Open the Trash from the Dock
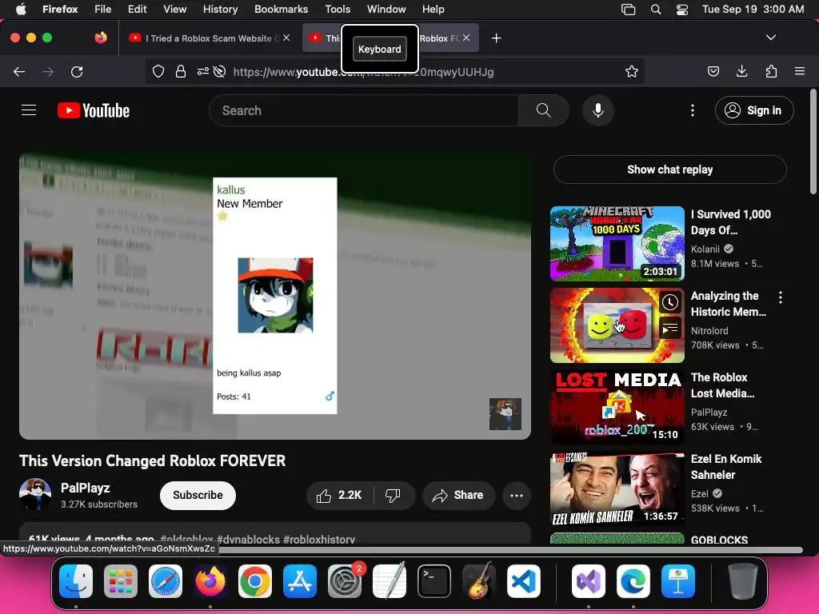This screenshot has width=819, height=614. click(x=742, y=581)
